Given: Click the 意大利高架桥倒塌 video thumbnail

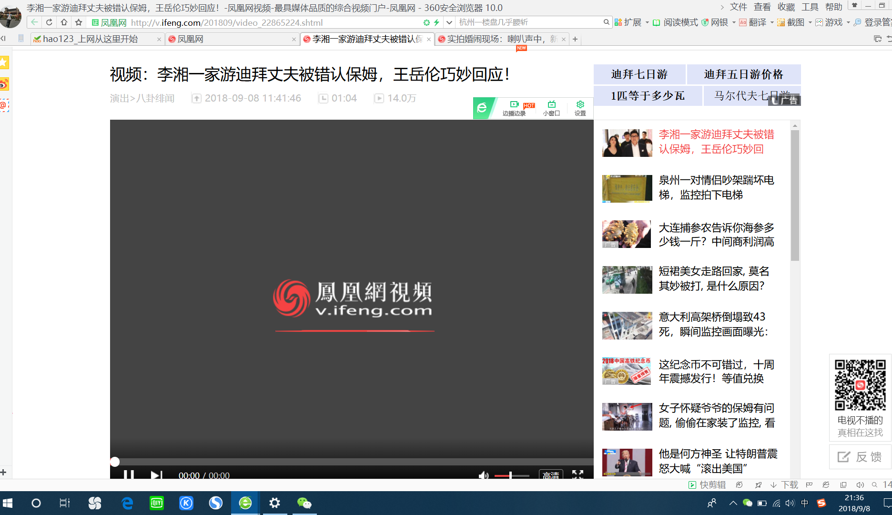Looking at the screenshot, I should click(x=627, y=326).
